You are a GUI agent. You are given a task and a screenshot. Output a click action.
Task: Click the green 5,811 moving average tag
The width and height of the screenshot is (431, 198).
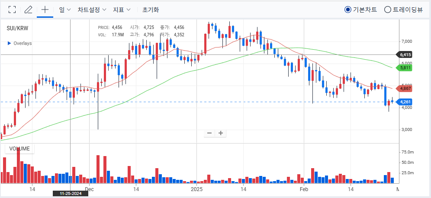(x=404, y=67)
